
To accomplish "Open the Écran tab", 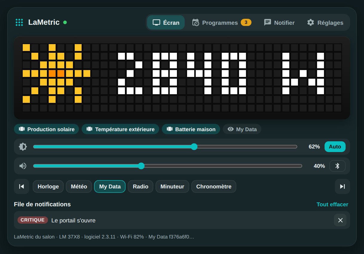I will pos(166,23).
